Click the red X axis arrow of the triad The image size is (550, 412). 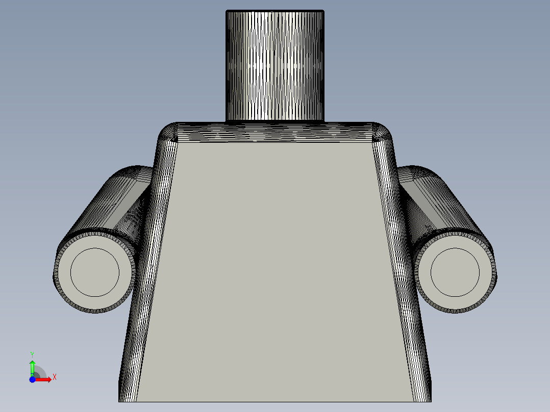point(43,380)
